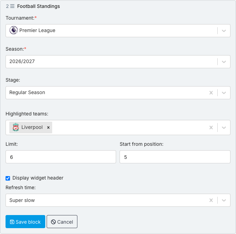Click the Save block button
The image size is (236, 234).
click(25, 222)
